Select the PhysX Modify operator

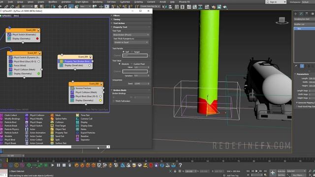(x=34, y=119)
